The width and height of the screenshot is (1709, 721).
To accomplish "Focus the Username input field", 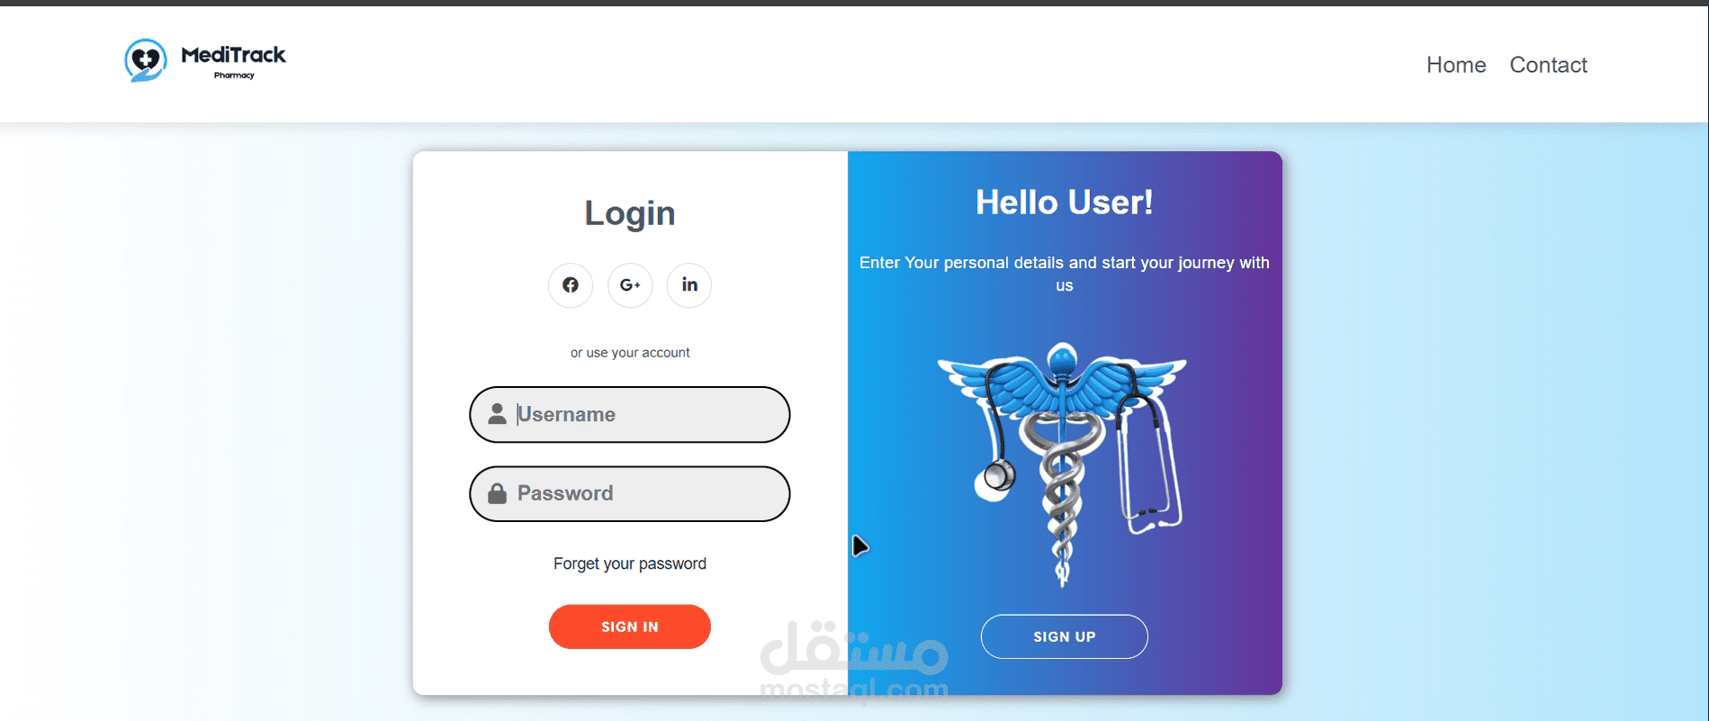I will [x=630, y=414].
